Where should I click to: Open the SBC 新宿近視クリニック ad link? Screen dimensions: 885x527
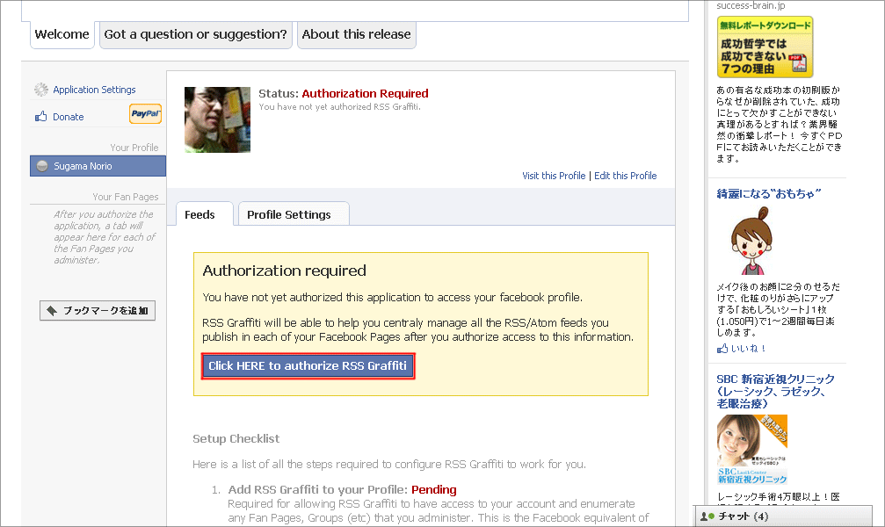pyautogui.click(x=775, y=391)
